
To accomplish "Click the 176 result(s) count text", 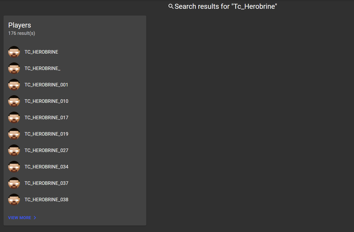I will (22, 33).
